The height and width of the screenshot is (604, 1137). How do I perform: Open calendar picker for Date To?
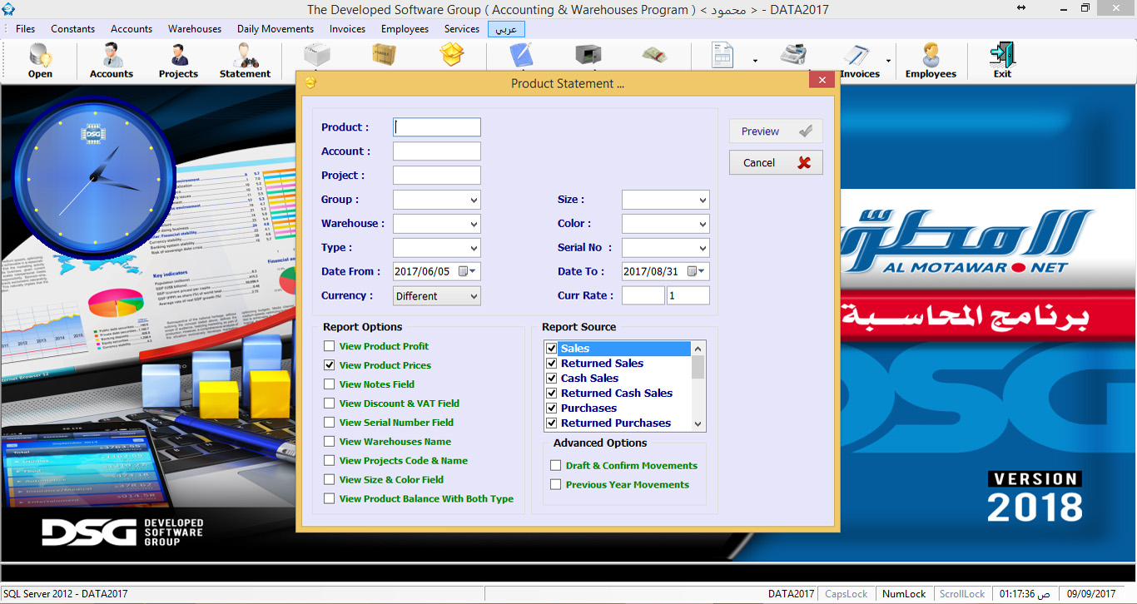[x=697, y=271]
